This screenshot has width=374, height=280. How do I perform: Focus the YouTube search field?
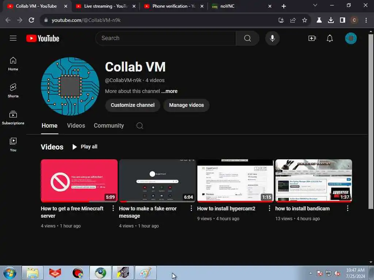[165, 38]
